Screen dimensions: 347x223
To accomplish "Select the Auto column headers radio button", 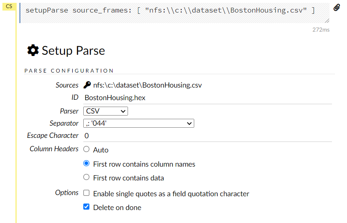I will [x=86, y=149].
